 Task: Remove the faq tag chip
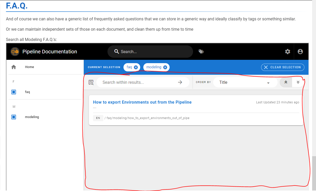[136, 67]
